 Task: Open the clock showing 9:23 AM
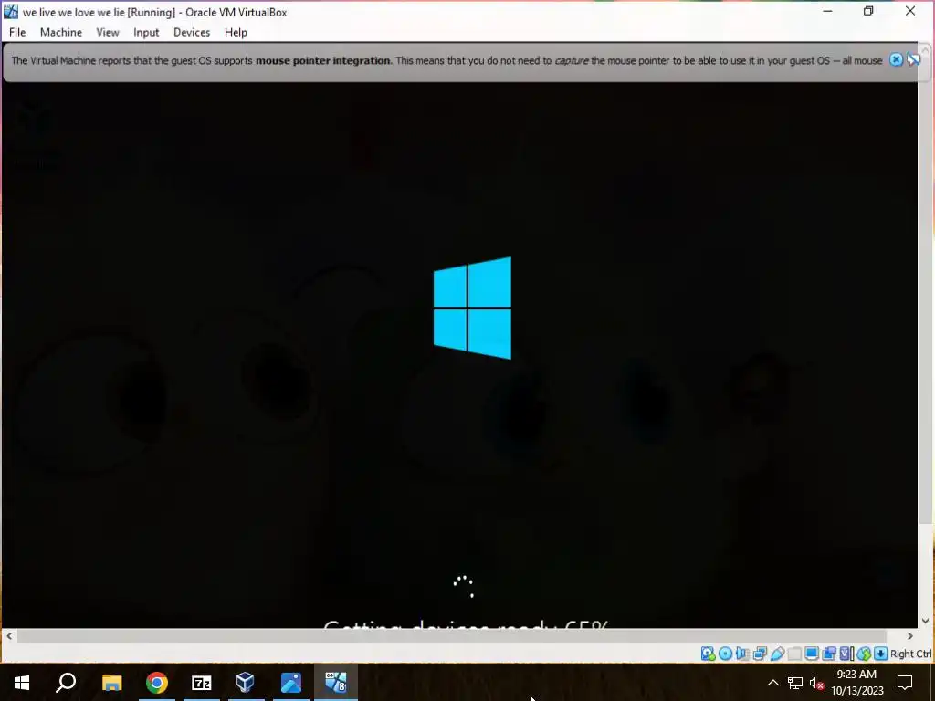pyautogui.click(x=856, y=683)
